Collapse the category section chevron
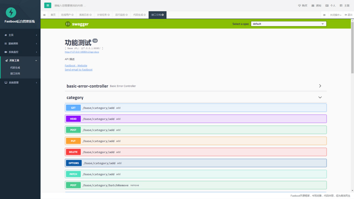Image resolution: width=354 pixels, height=199 pixels. point(320,98)
